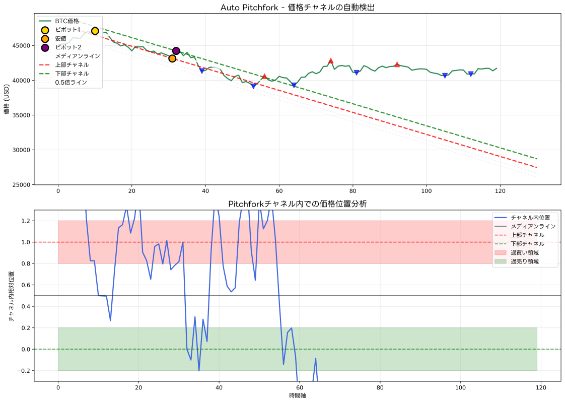Click 'メディアンライン' in the top chart legend
Image resolution: width=565 pixels, height=403 pixels.
point(78,56)
